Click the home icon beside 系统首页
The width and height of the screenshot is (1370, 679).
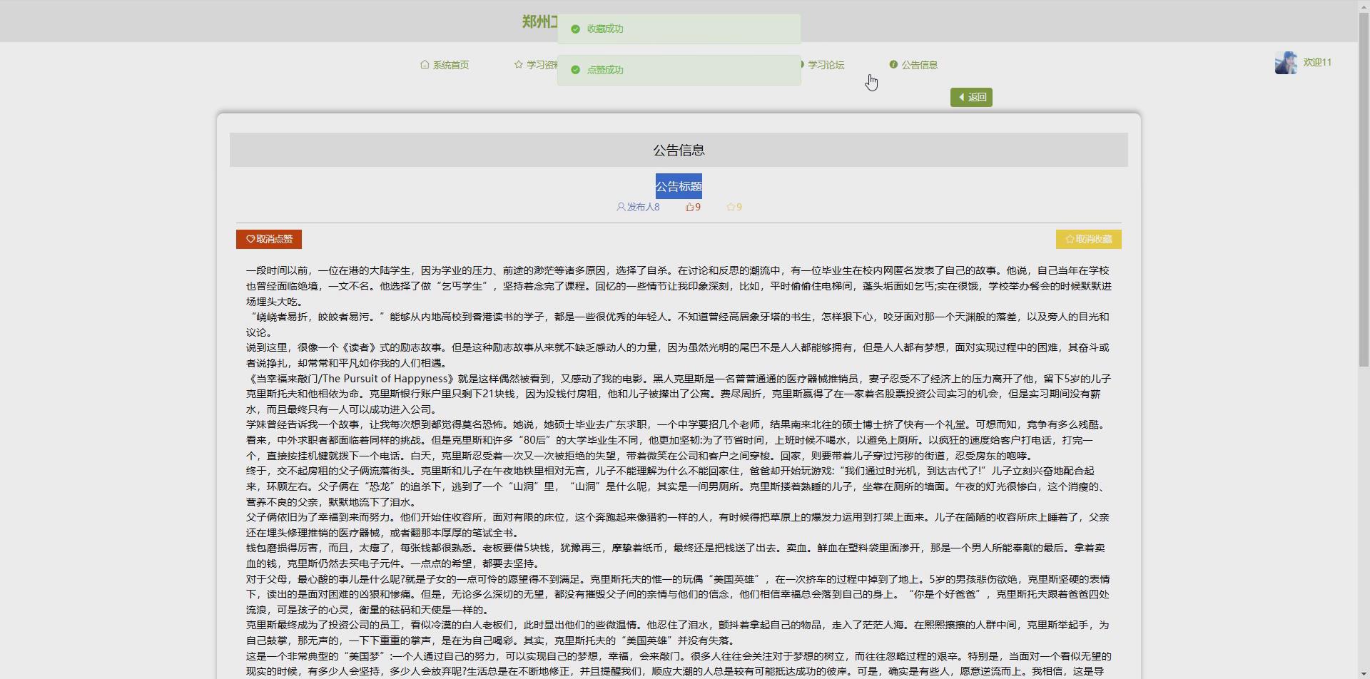[424, 64]
